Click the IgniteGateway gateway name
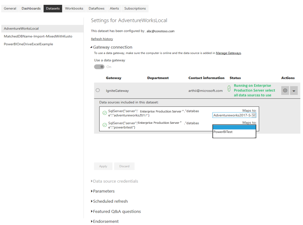The width and height of the screenshot is (303, 225). [x=117, y=91]
